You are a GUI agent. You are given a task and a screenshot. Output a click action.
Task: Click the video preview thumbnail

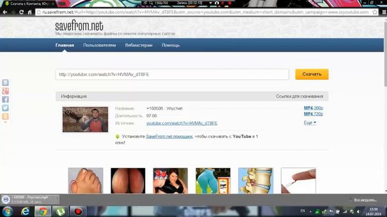point(85,119)
